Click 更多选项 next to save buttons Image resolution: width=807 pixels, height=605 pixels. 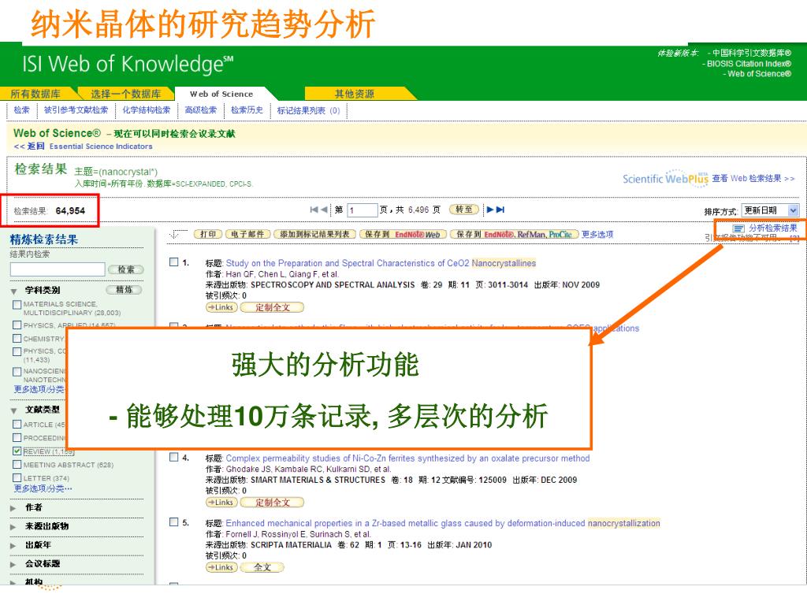click(x=597, y=234)
